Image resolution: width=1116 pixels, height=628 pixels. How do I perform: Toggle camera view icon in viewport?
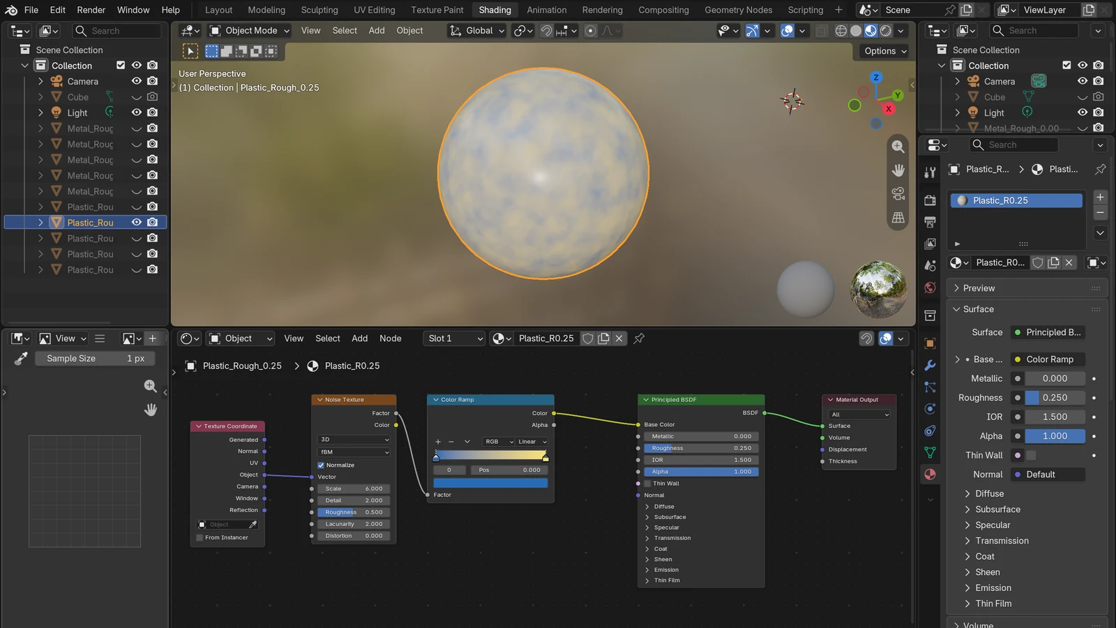click(x=898, y=194)
